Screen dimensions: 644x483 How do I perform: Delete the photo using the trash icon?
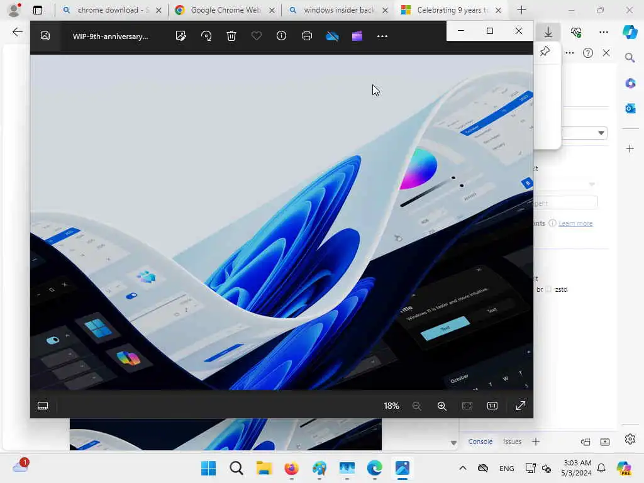pos(231,36)
